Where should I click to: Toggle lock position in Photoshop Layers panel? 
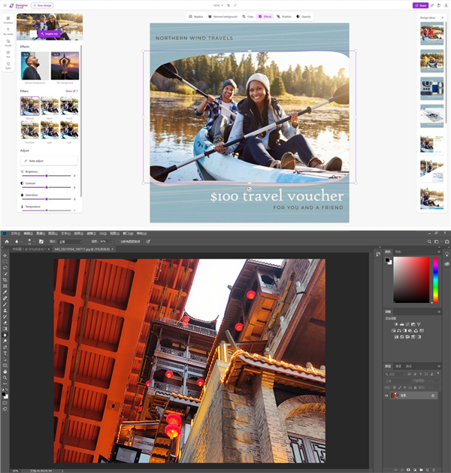click(405, 387)
